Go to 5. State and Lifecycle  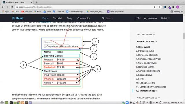click(x=146, y=63)
